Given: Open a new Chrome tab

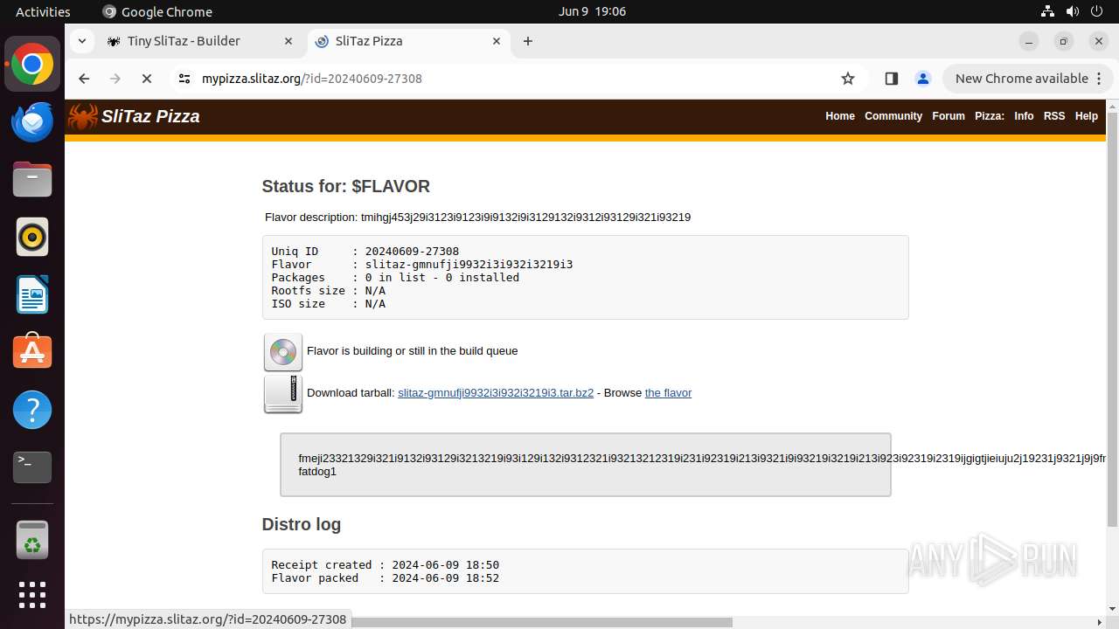Looking at the screenshot, I should [x=528, y=41].
